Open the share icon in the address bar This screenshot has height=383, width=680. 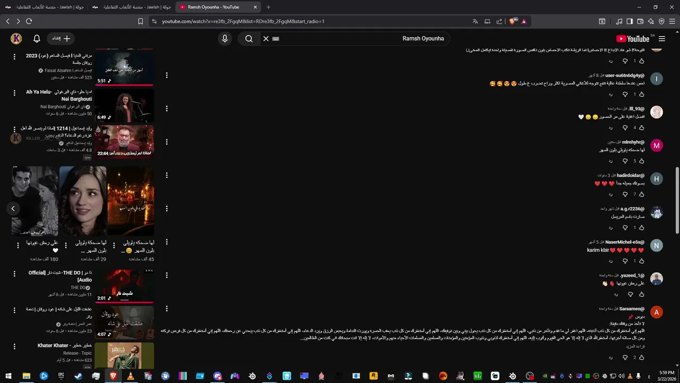pyautogui.click(x=499, y=21)
